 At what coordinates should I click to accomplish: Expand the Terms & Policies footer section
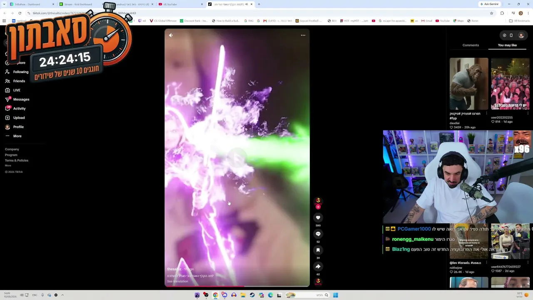click(x=17, y=160)
